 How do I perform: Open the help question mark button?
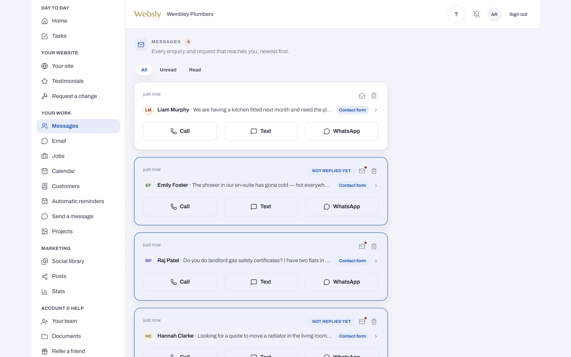point(456,14)
